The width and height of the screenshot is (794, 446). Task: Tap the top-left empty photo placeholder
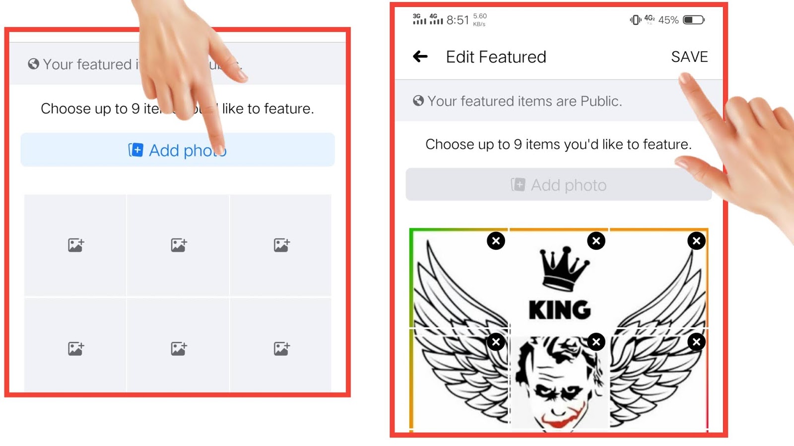[75, 245]
